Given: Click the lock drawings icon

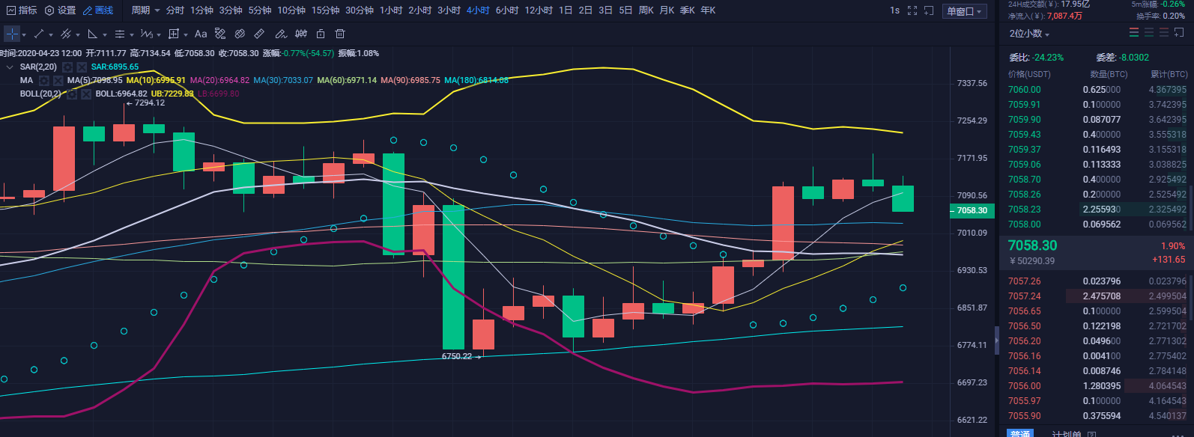Looking at the screenshot, I should (x=321, y=34).
